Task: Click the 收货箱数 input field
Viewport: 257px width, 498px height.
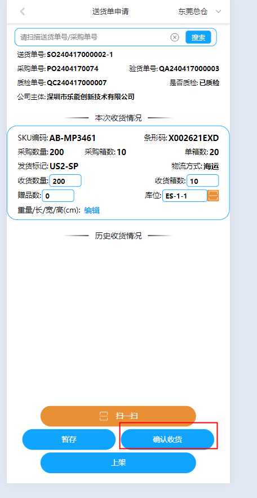Action: [203, 181]
